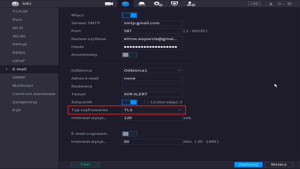Click the user profile icon at top right

click(271, 4)
